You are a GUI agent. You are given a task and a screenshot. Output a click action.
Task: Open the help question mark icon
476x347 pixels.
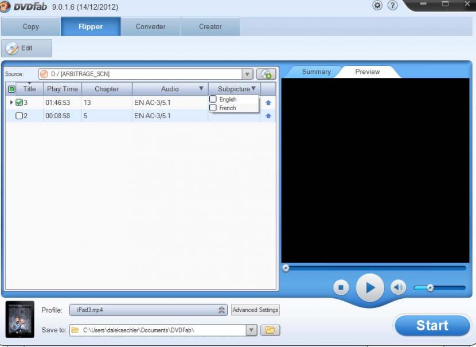click(392, 5)
